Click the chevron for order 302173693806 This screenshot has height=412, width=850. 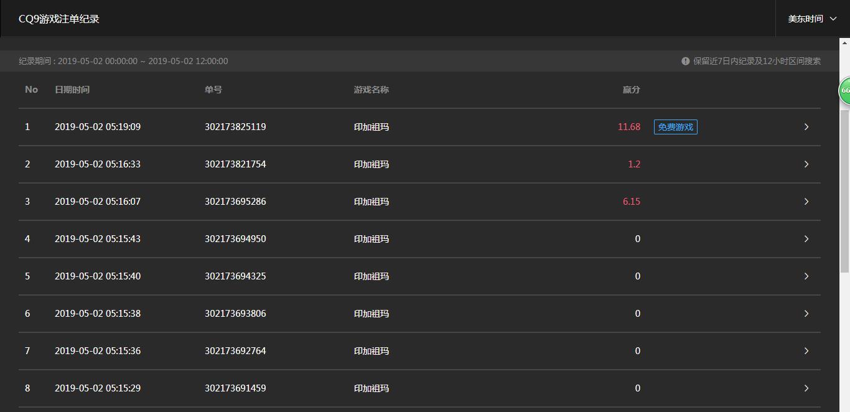coord(806,314)
